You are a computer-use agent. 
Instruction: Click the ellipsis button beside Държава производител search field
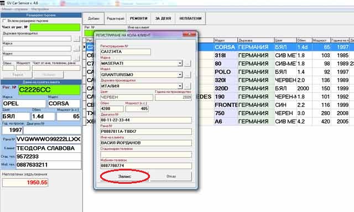click(x=77, y=38)
